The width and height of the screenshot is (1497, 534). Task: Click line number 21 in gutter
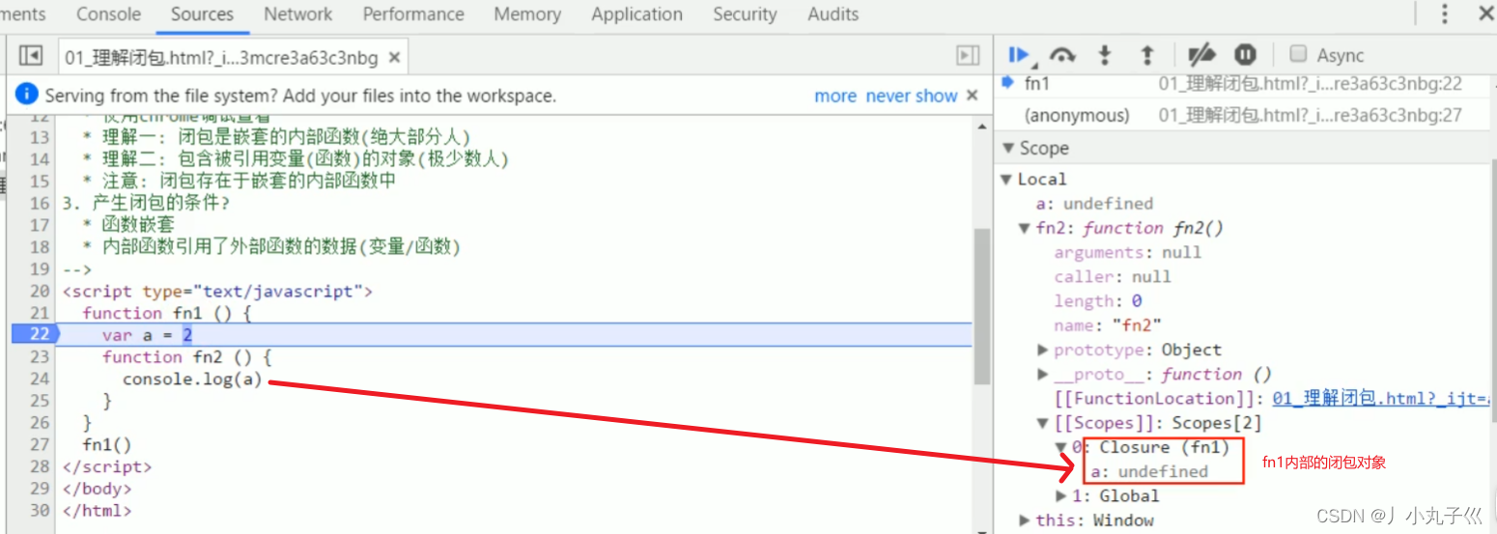[x=40, y=313]
